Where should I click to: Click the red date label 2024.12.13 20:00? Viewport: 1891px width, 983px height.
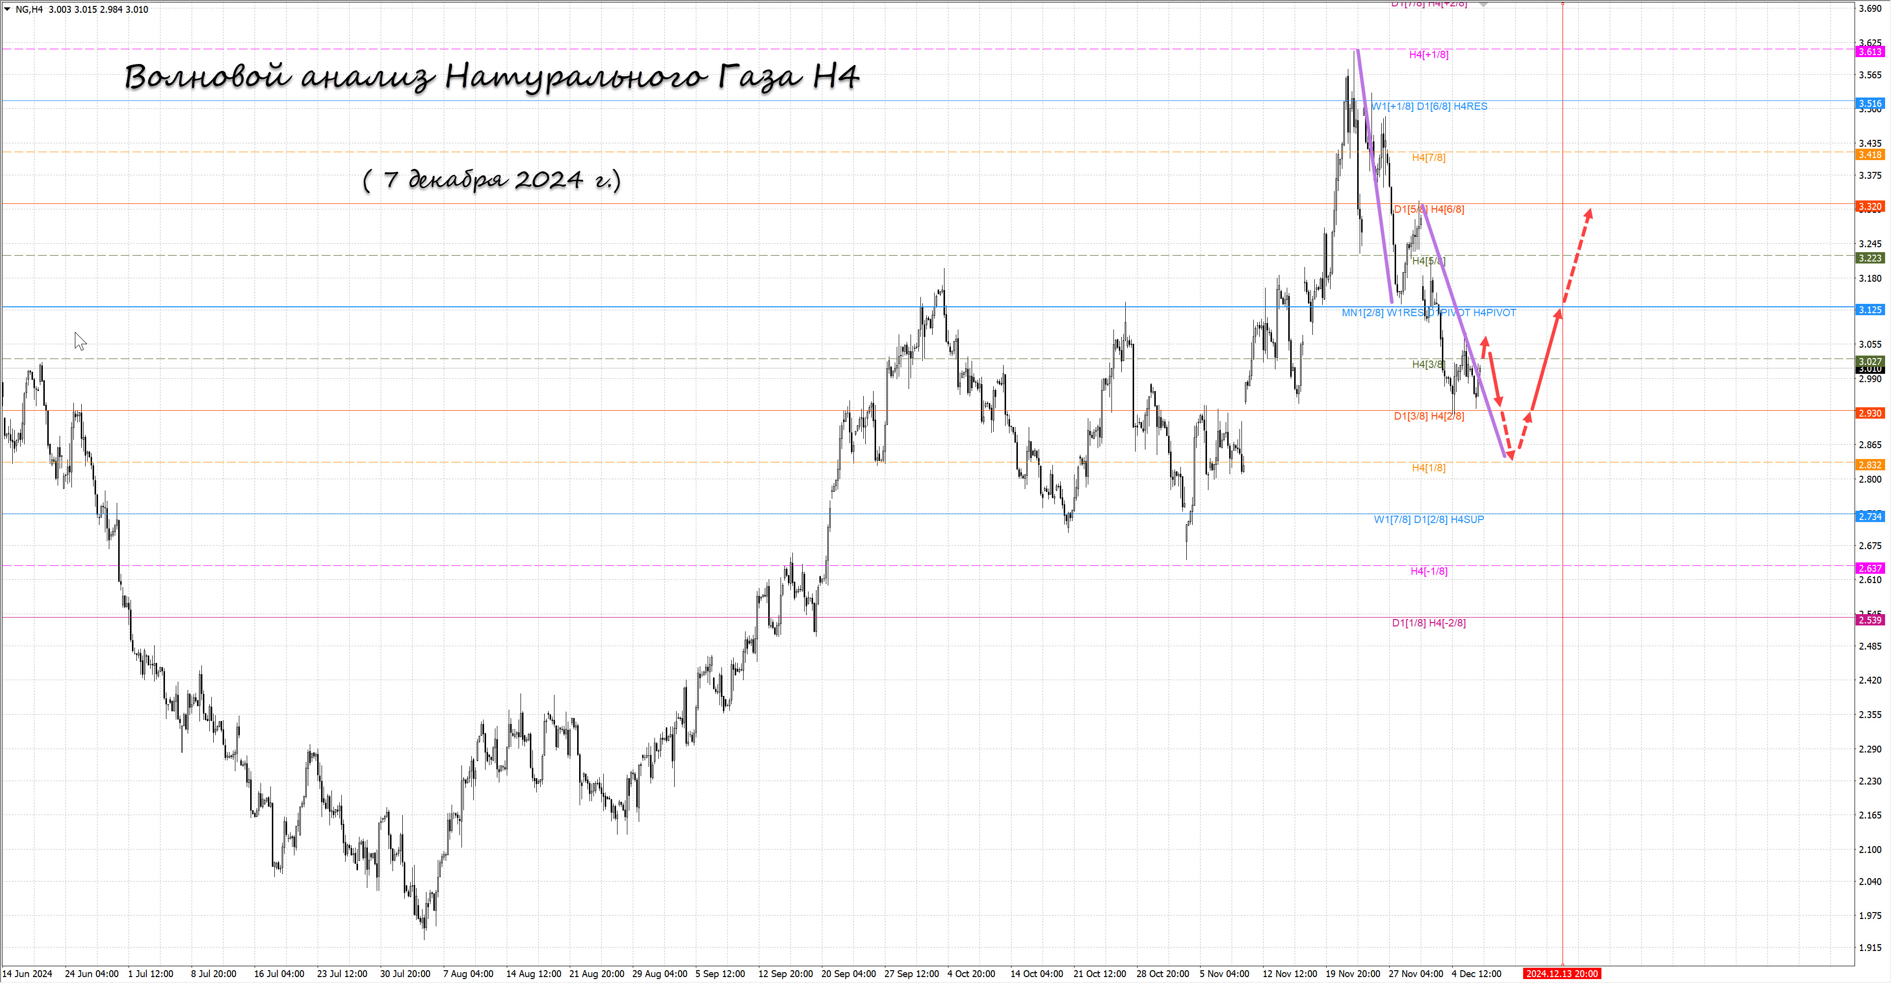(x=1562, y=974)
